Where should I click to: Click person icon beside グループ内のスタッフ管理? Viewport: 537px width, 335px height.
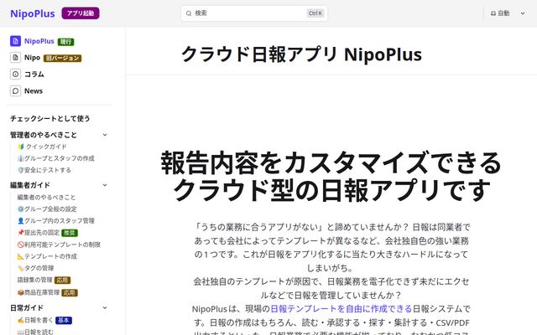coord(20,221)
